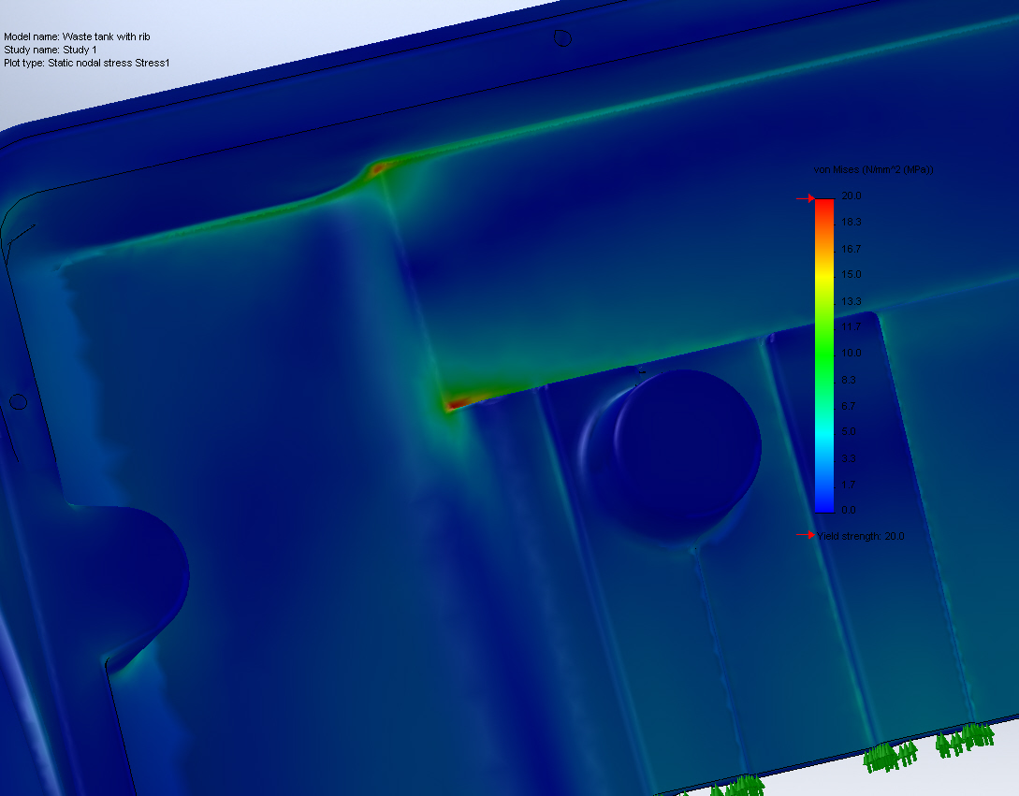The image size is (1019, 796).
Task: Select the legend title von Mises (N/mm^2 (MPa))
Action: (872, 169)
